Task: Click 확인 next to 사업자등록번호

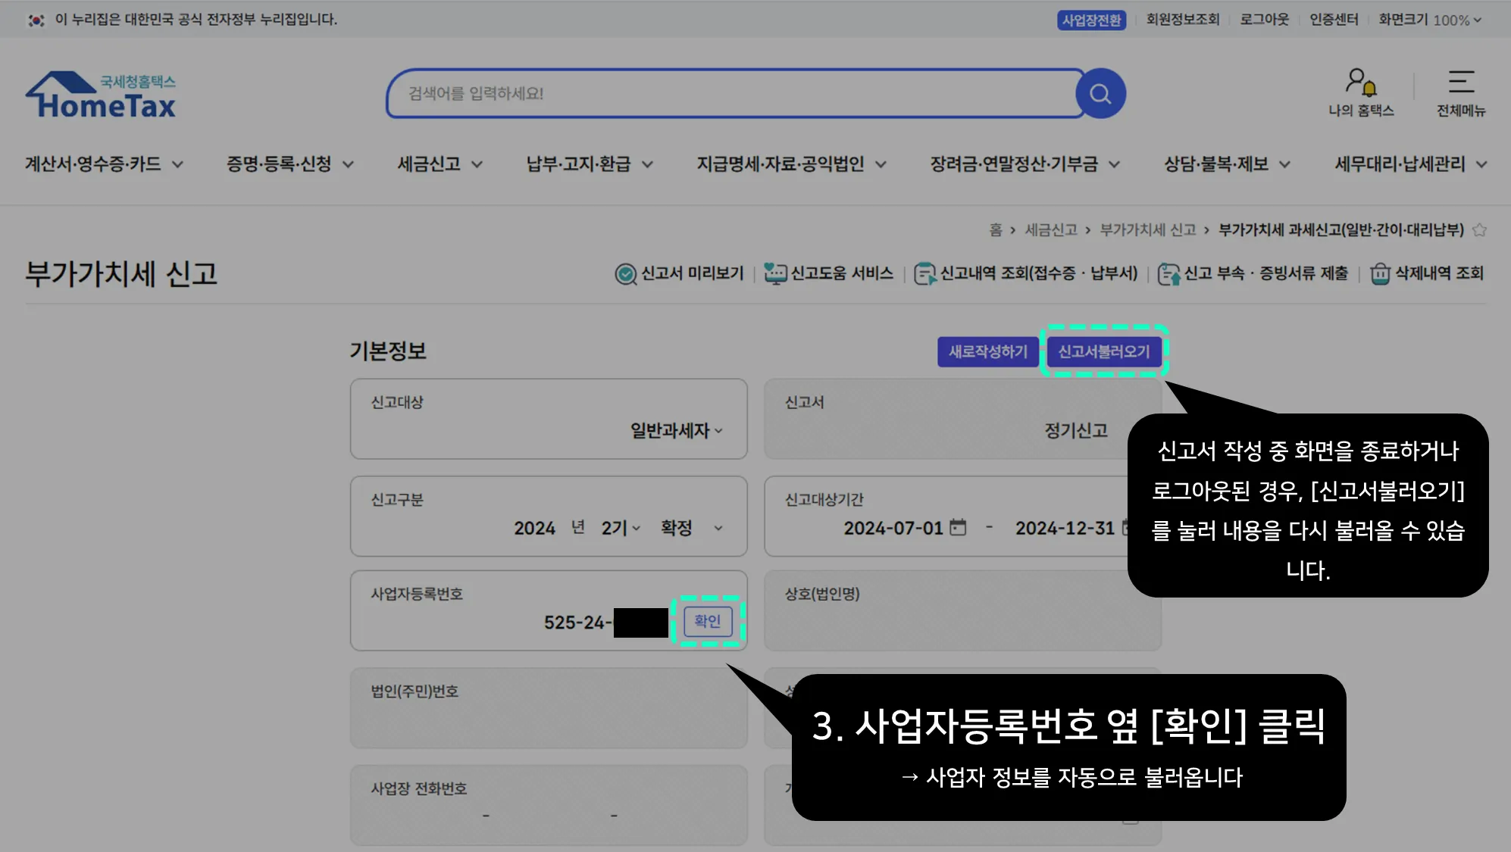Action: coord(707,621)
